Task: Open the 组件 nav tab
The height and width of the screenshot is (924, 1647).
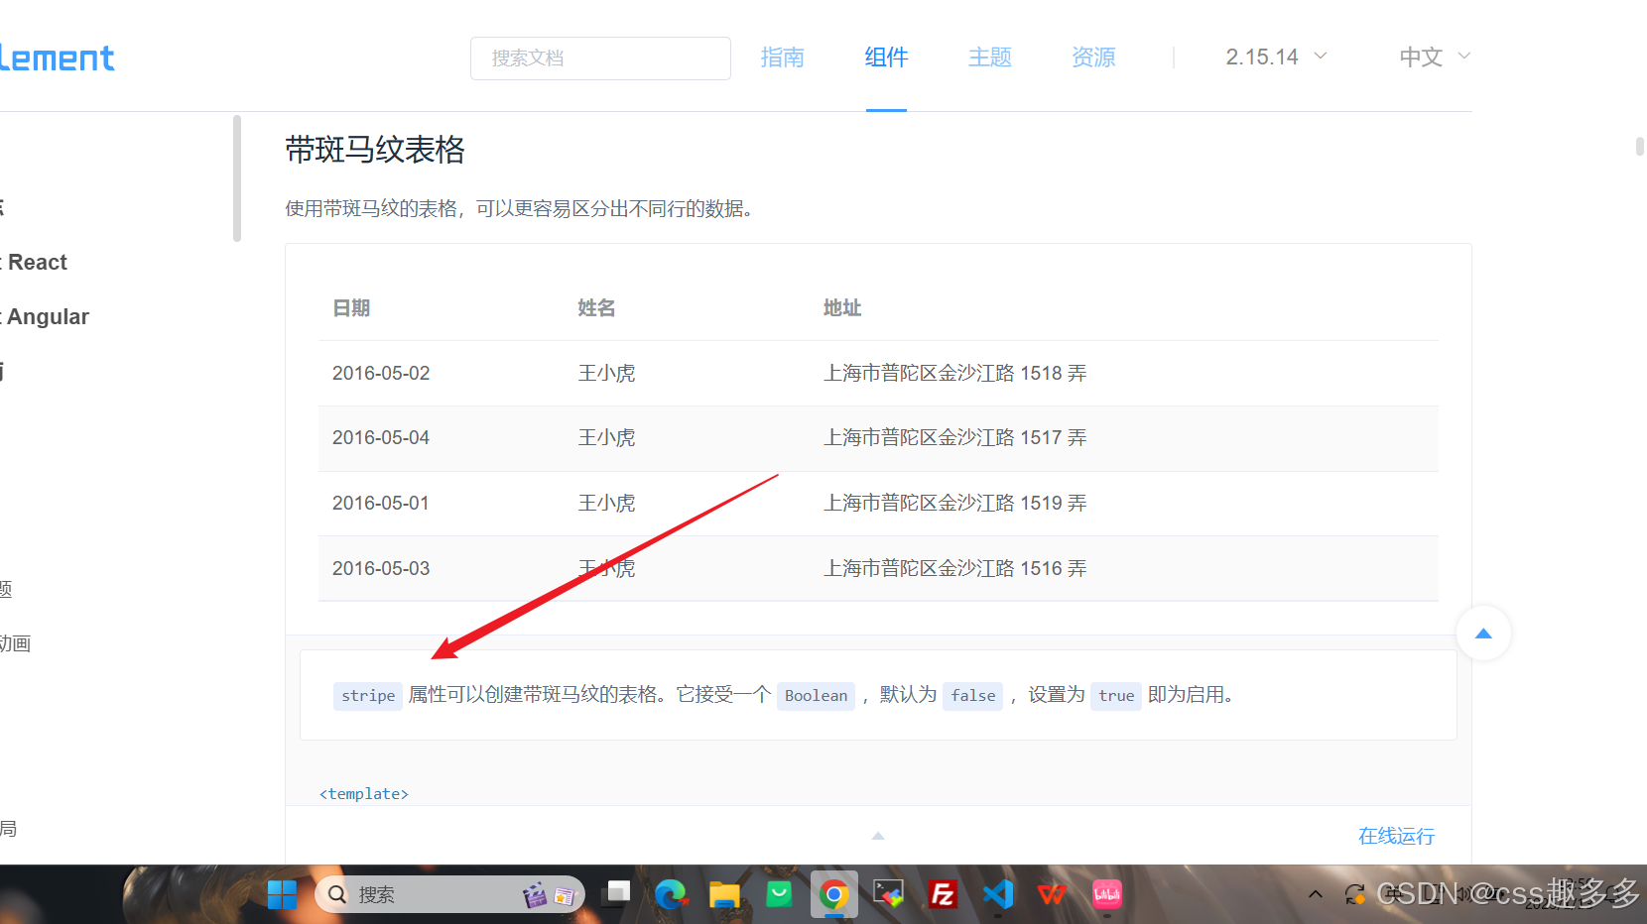Action: [886, 58]
